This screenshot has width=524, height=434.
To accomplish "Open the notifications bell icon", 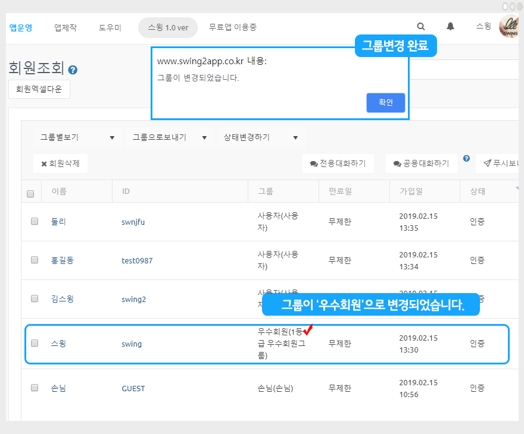I will click(x=450, y=27).
